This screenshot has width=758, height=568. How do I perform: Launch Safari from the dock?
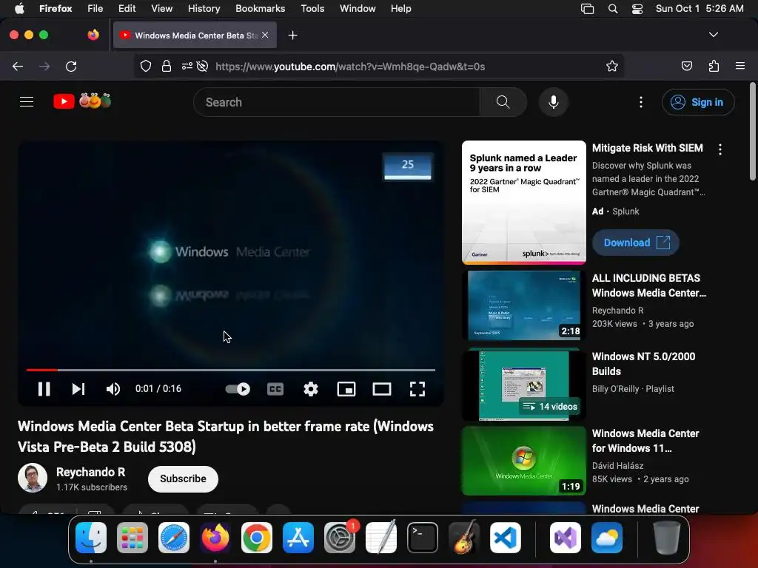[x=173, y=538]
